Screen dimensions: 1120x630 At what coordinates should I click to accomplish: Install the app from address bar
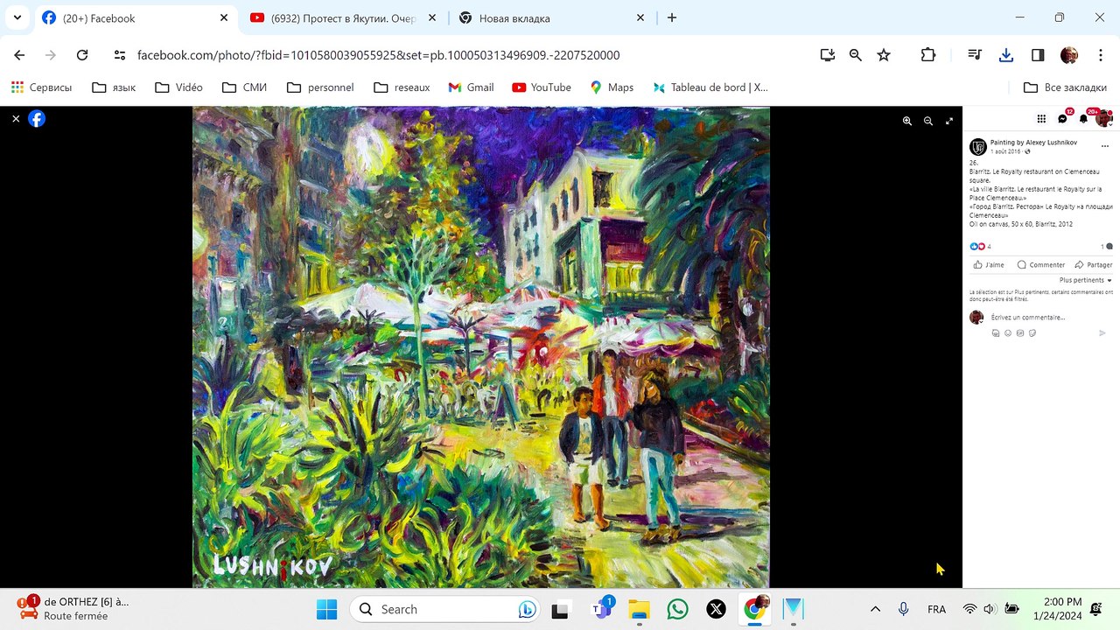pos(828,55)
